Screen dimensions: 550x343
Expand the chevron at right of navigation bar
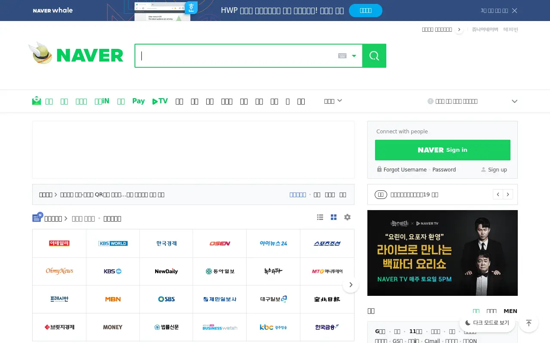click(514, 101)
